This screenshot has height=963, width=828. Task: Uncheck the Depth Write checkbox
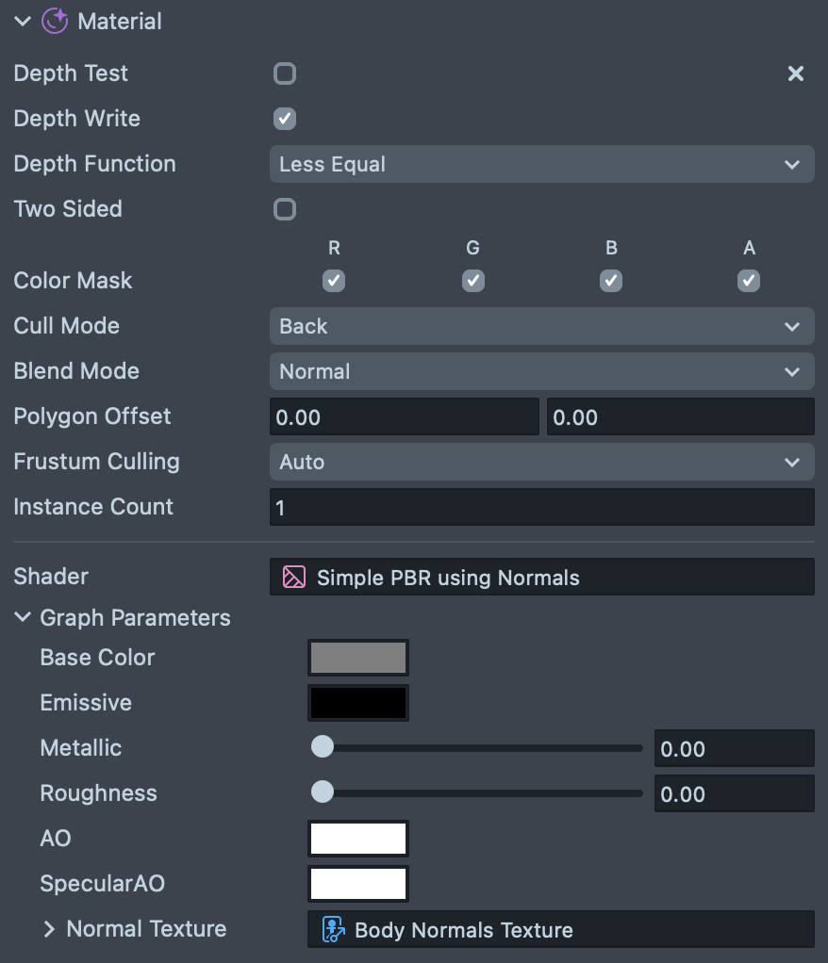[285, 119]
